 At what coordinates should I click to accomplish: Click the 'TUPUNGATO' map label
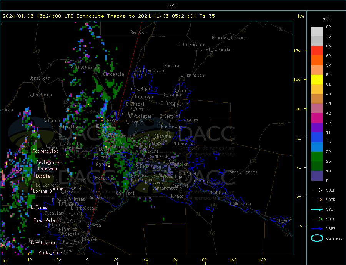69,204
